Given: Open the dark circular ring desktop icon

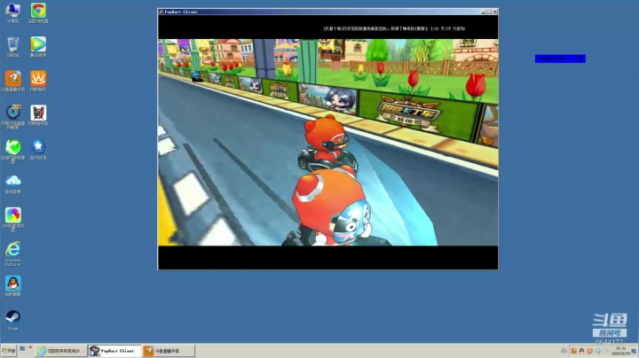Looking at the screenshot, I should [13, 116].
